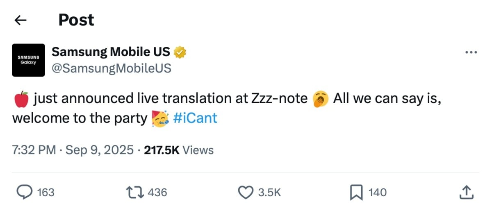This screenshot has width=492, height=211.
Task: Click the 436 repost count
Action: pos(157,192)
